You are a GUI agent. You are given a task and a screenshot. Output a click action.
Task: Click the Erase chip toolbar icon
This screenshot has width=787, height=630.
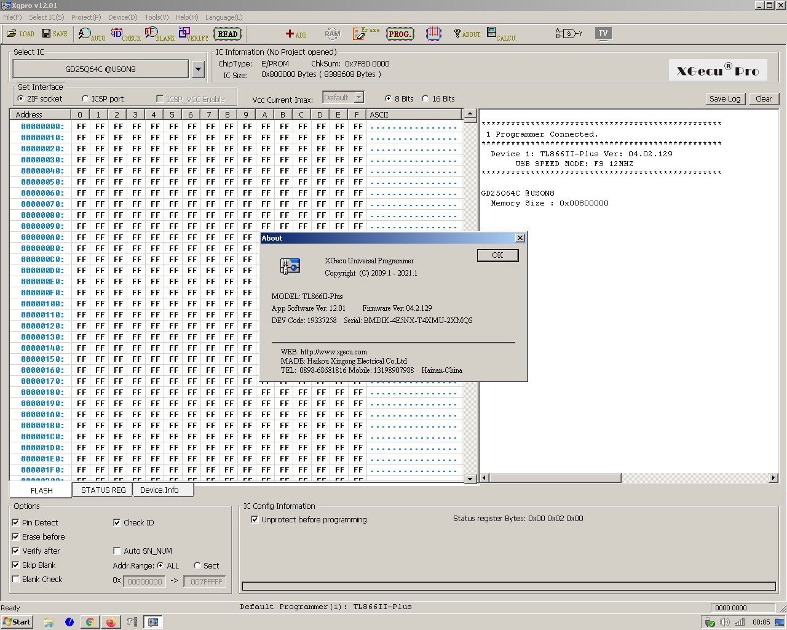click(366, 34)
